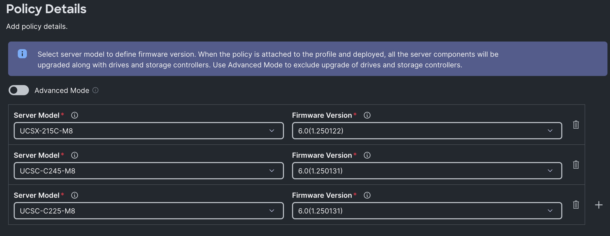
Task: Click info icon next to second Firmware Version
Action: [367, 155]
